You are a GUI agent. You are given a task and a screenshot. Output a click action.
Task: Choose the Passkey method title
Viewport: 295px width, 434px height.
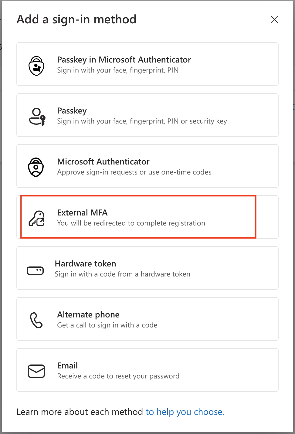coord(72,111)
